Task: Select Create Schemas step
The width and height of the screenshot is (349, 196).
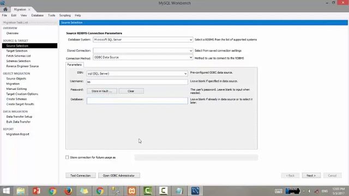Action: click(17, 99)
